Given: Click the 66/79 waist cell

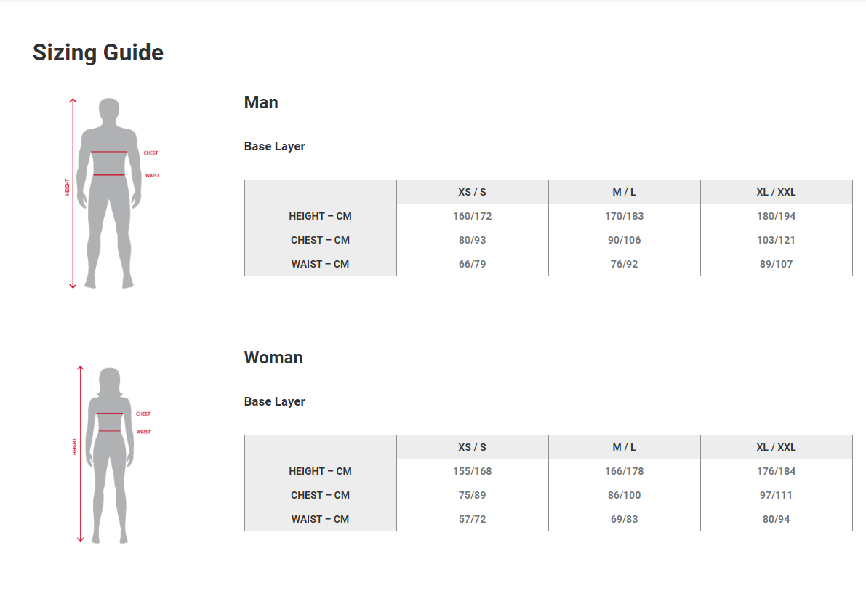Looking at the screenshot, I should [x=473, y=264].
